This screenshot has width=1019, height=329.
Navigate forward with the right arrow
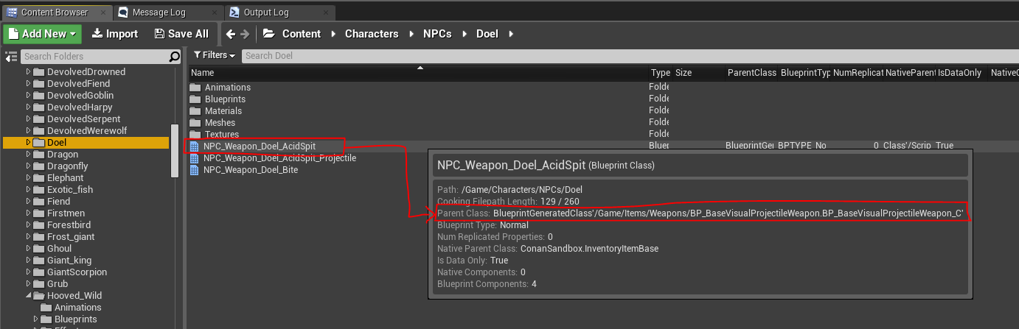(x=245, y=34)
